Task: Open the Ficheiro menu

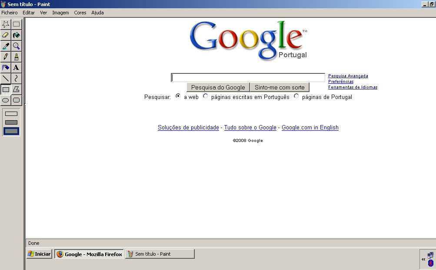Action: pos(10,13)
